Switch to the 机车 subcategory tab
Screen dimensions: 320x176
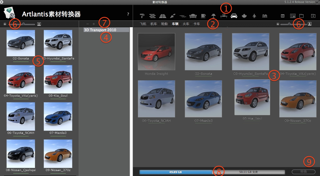[153, 24]
